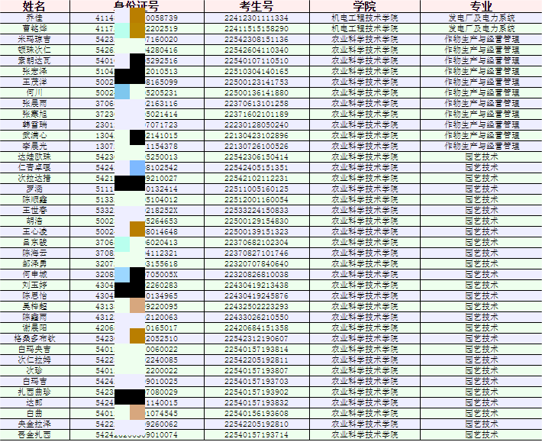Viewport: 542px width, 442px height.
Task: Click the 姓名 column header
Action: tap(34, 6)
